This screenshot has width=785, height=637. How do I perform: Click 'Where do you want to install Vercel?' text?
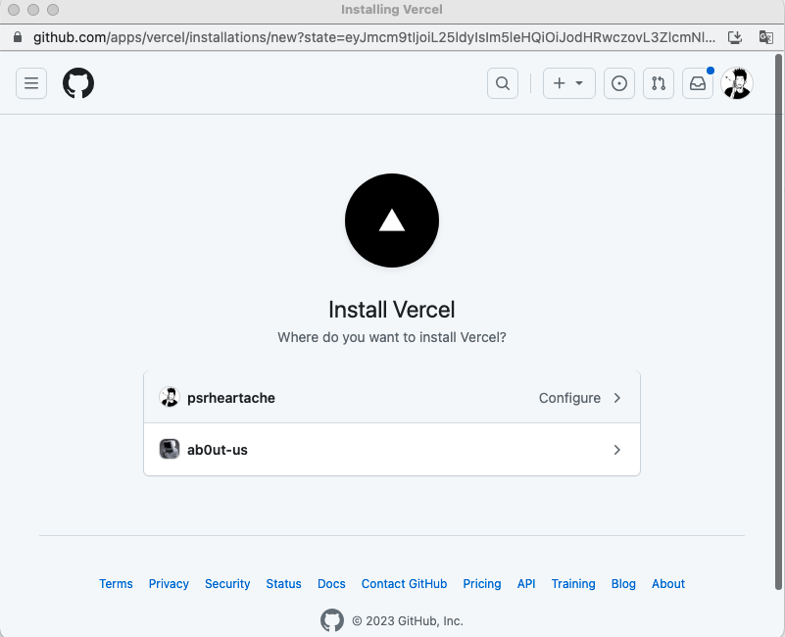[x=392, y=337]
